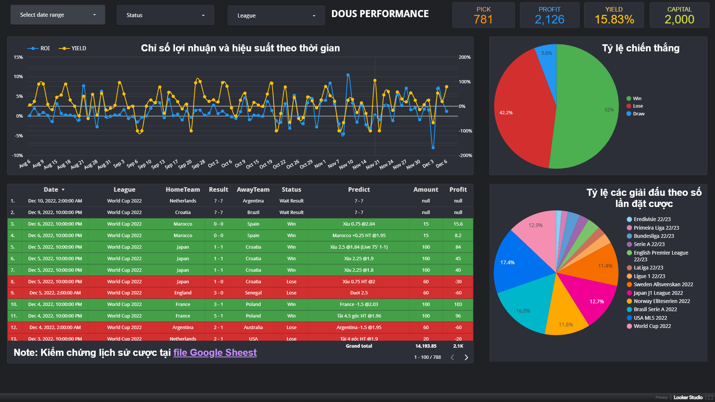Click the next page arrow in table
Viewport: 715px width, 402px height.
tap(466, 357)
